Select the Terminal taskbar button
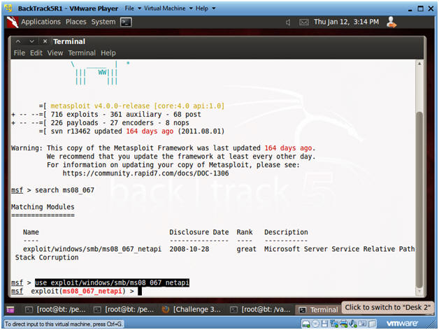This screenshot has width=439, height=330. 318,310
